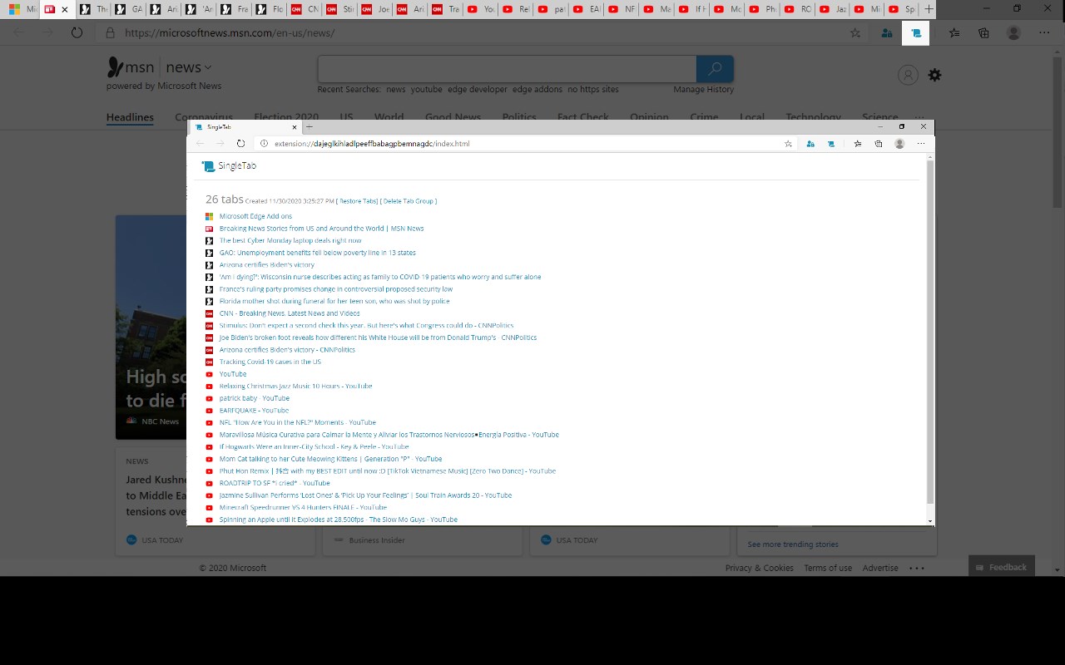This screenshot has width=1065, height=665.
Task: Click the highlighted SingleTab extension icon in main toolbar
Action: point(915,33)
